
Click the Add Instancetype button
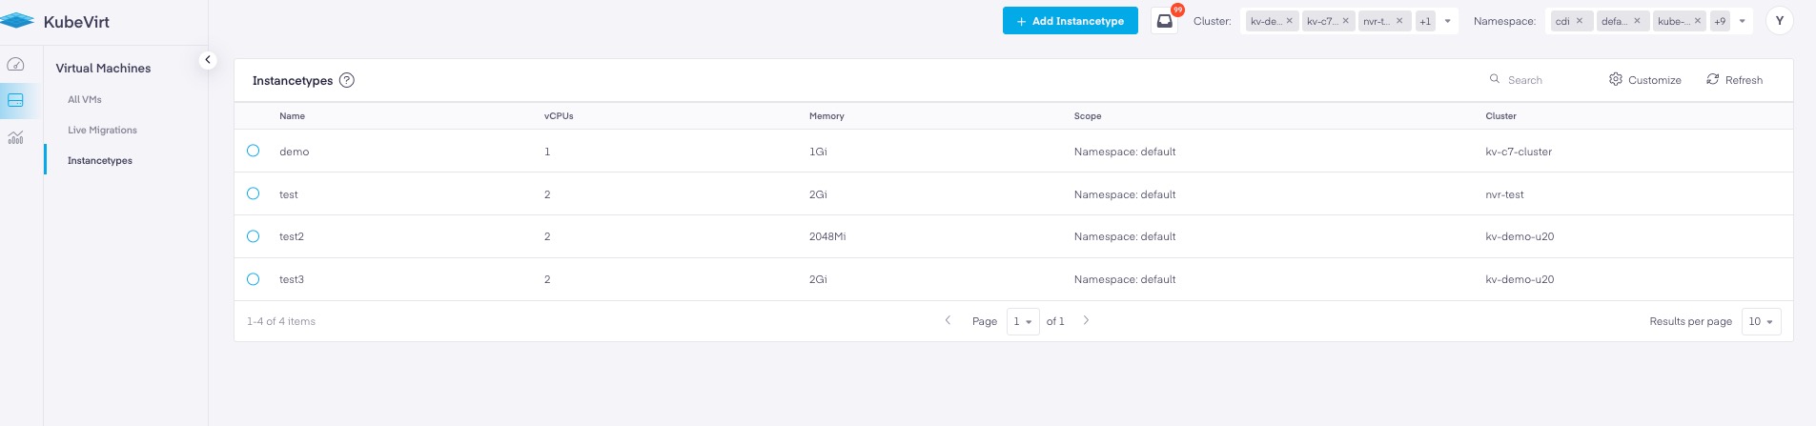(x=1070, y=21)
